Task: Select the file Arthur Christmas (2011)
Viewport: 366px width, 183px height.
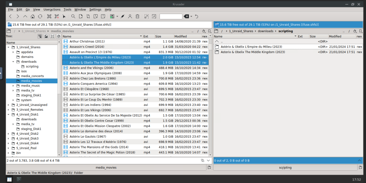Action: (x=135, y=41)
